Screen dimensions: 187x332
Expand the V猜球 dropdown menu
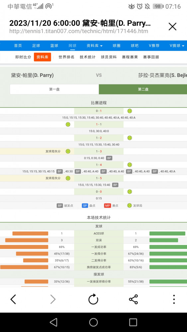pos(177,45)
